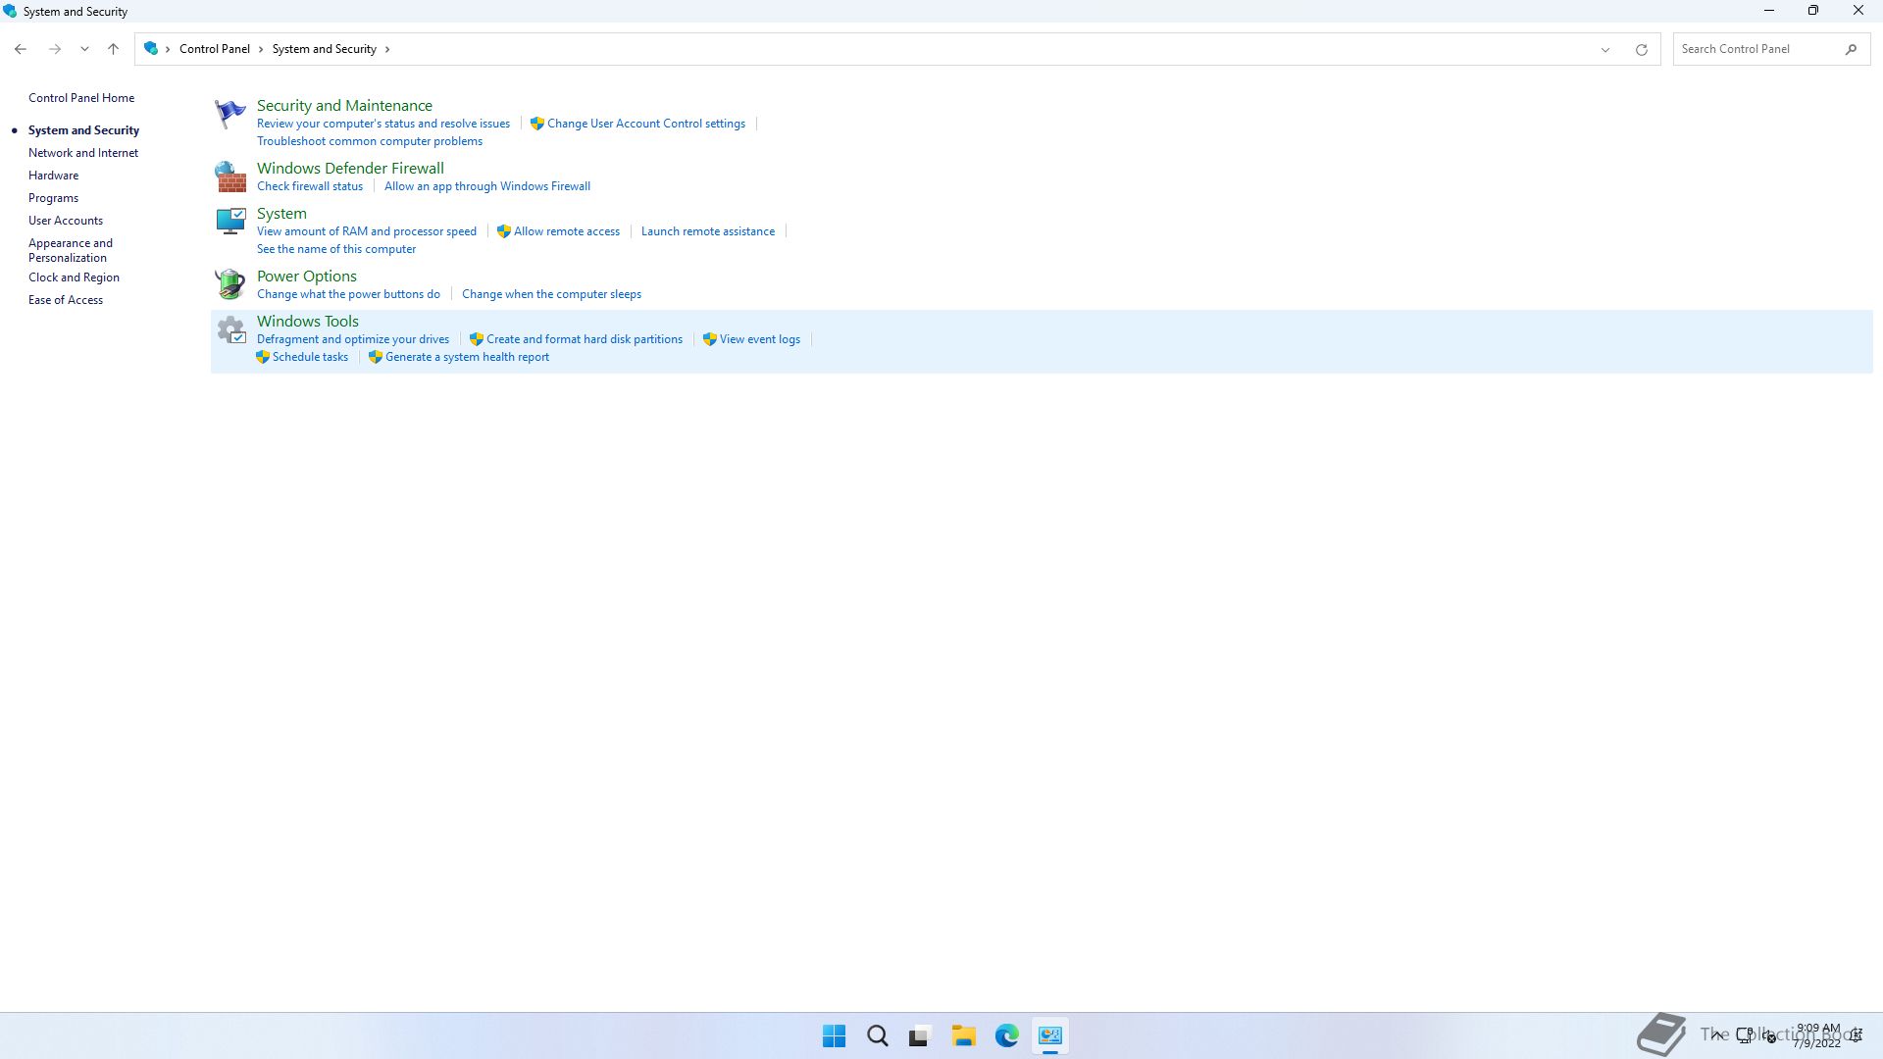Screen dimensions: 1883x1059
Task: Open the Security and Maintenance heading
Action: click(344, 105)
